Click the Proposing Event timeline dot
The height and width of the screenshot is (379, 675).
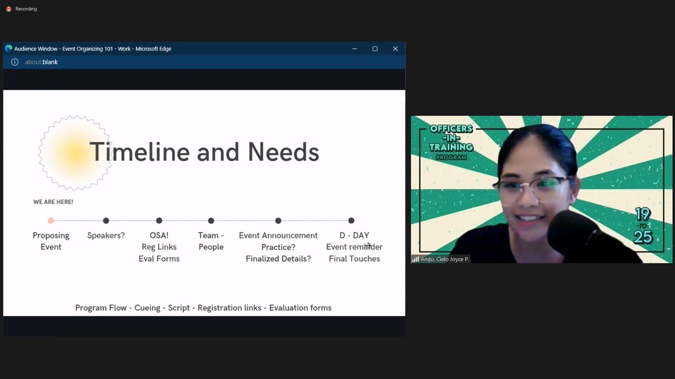coord(51,221)
